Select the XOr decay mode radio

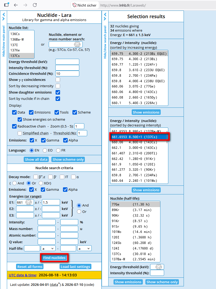tap(41, 183)
